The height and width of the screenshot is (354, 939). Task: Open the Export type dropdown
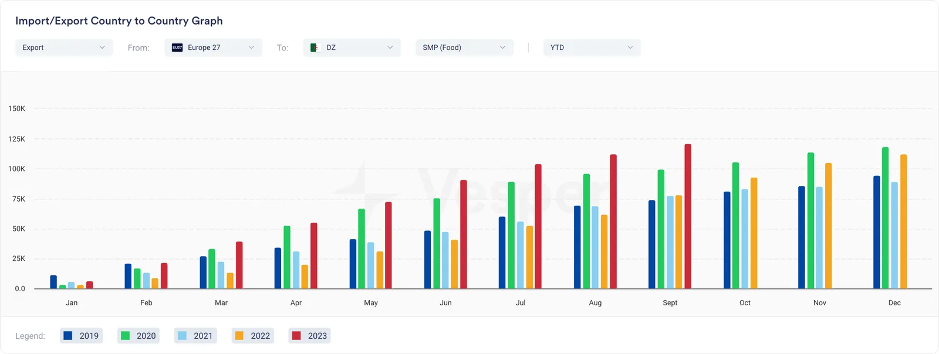coord(64,47)
